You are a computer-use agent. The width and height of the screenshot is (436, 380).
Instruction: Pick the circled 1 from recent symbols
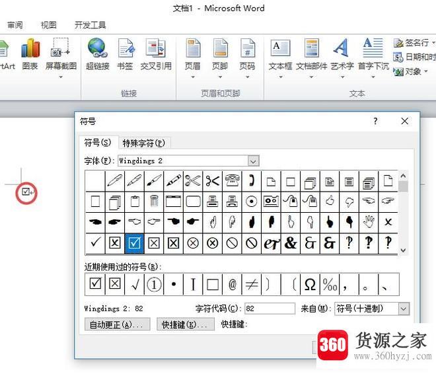(x=154, y=284)
